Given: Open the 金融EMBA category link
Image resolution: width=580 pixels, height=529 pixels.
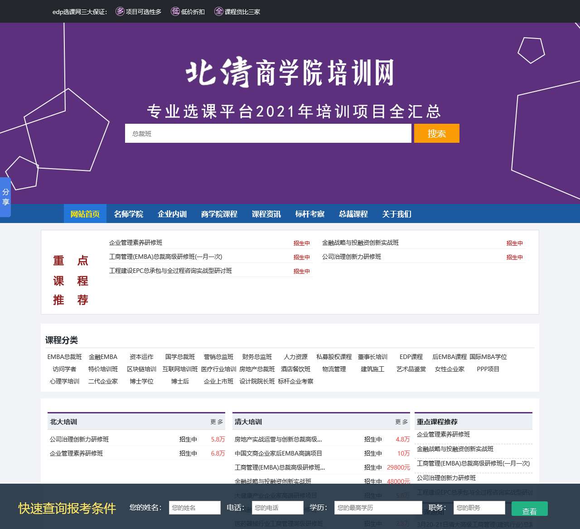Looking at the screenshot, I should point(103,357).
